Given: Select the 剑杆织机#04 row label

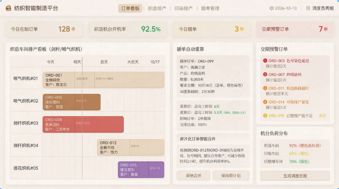Looking at the screenshot, I should (x=26, y=146).
